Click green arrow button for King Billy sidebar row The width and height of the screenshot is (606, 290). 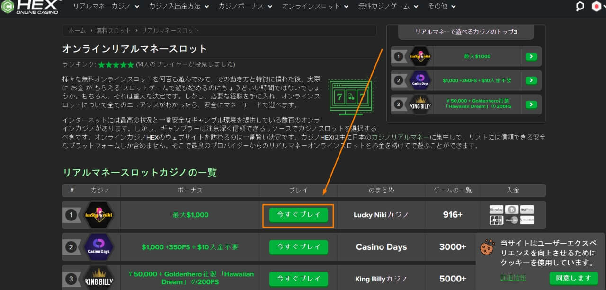(531, 105)
